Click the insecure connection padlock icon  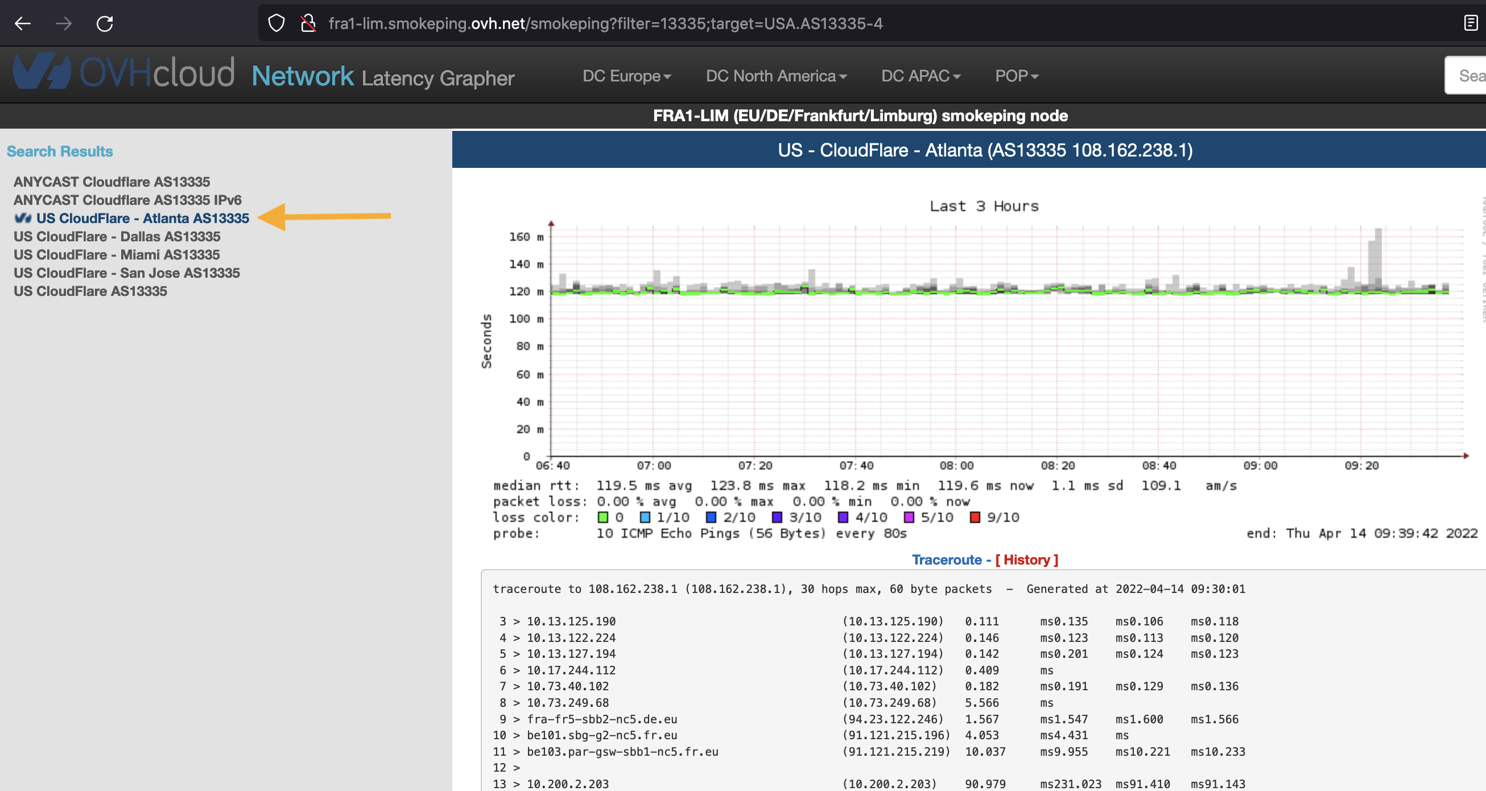(x=308, y=23)
